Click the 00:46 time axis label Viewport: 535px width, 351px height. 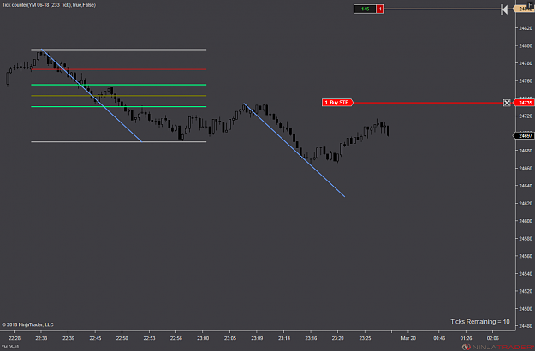(x=439, y=338)
